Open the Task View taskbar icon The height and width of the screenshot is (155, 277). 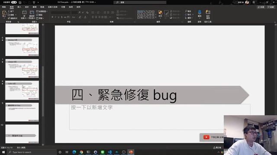(67, 152)
